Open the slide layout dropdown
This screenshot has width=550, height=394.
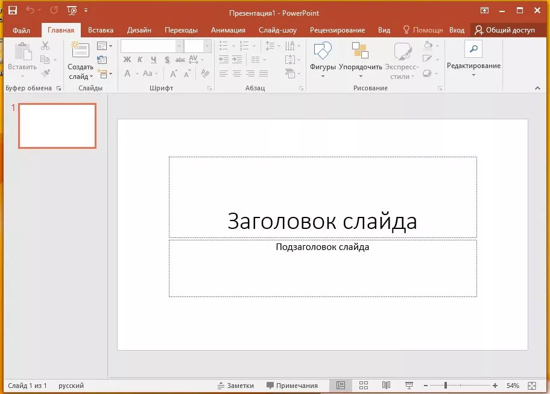point(104,46)
